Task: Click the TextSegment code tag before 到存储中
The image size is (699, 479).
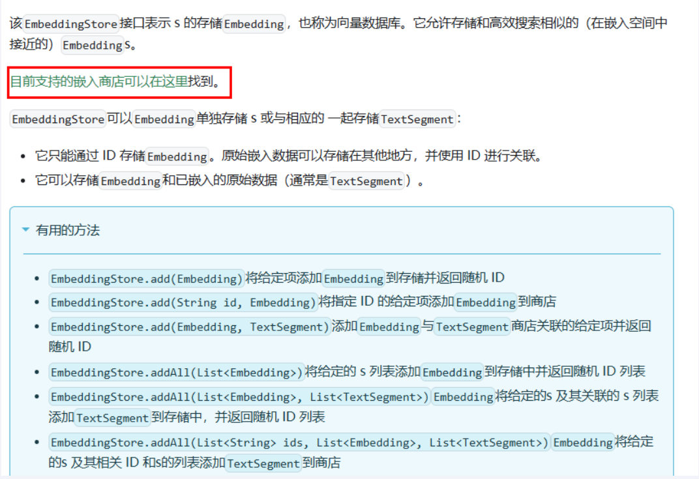Action: coord(112,418)
